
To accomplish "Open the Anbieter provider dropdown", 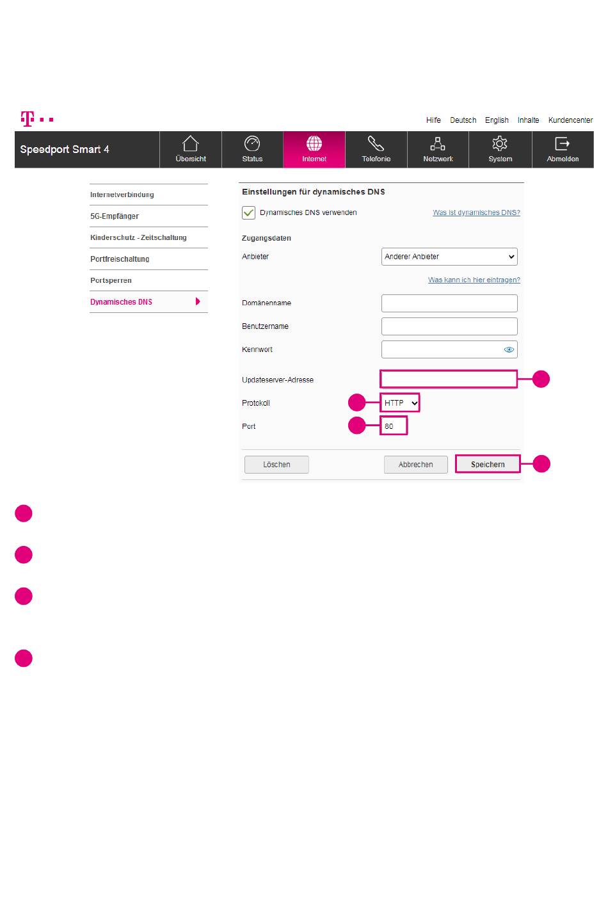I will coord(449,257).
